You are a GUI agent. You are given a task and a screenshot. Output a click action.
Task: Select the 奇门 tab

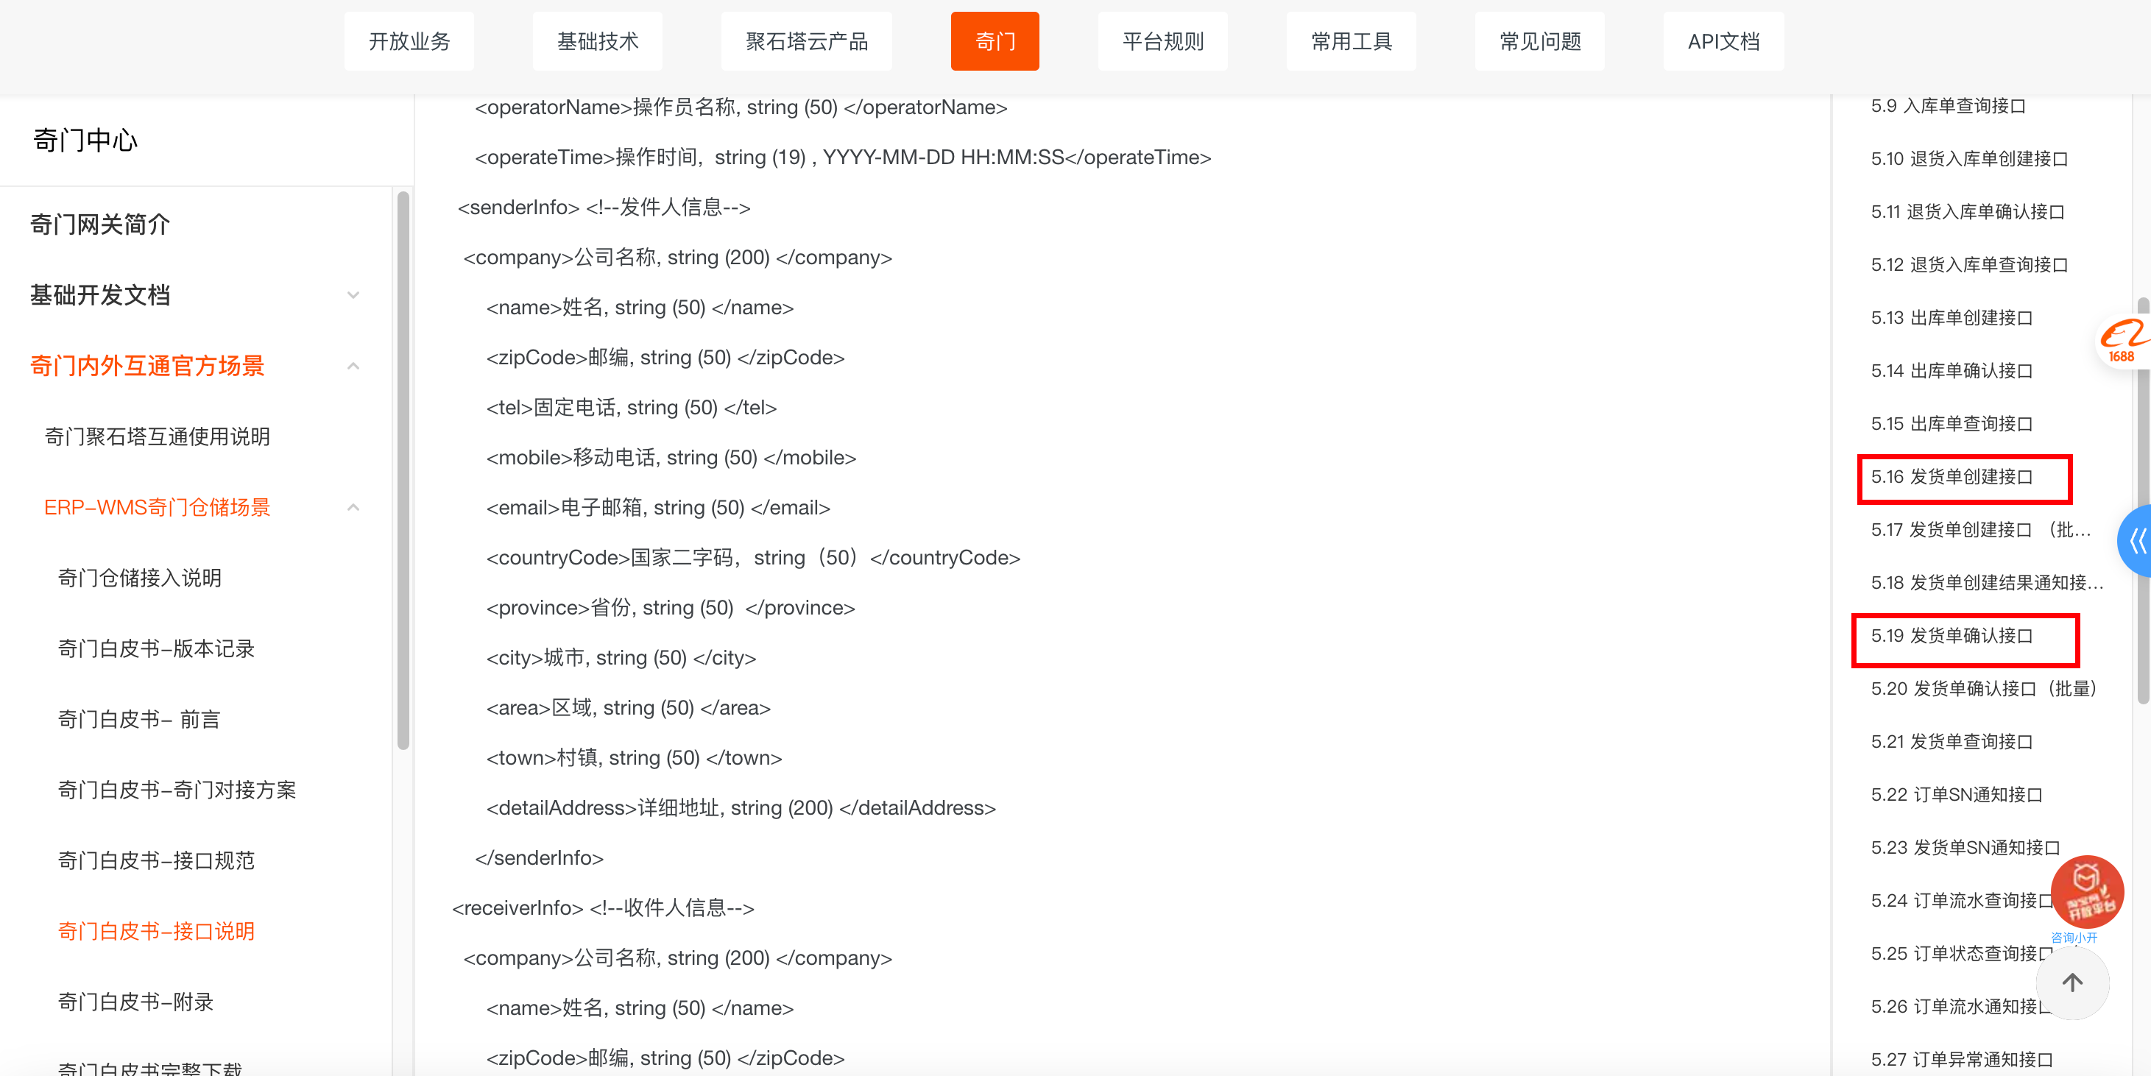(995, 42)
